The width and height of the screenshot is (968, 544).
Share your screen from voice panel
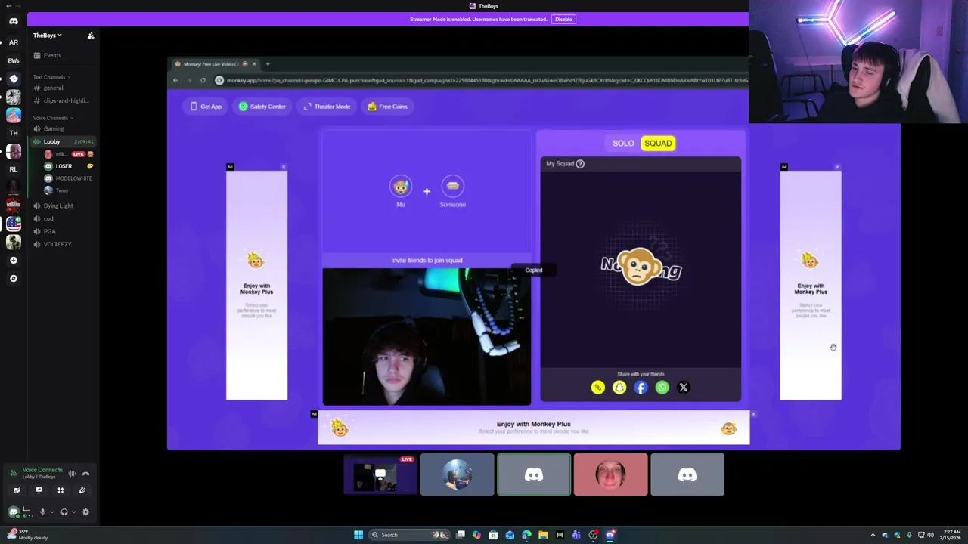pos(39,490)
